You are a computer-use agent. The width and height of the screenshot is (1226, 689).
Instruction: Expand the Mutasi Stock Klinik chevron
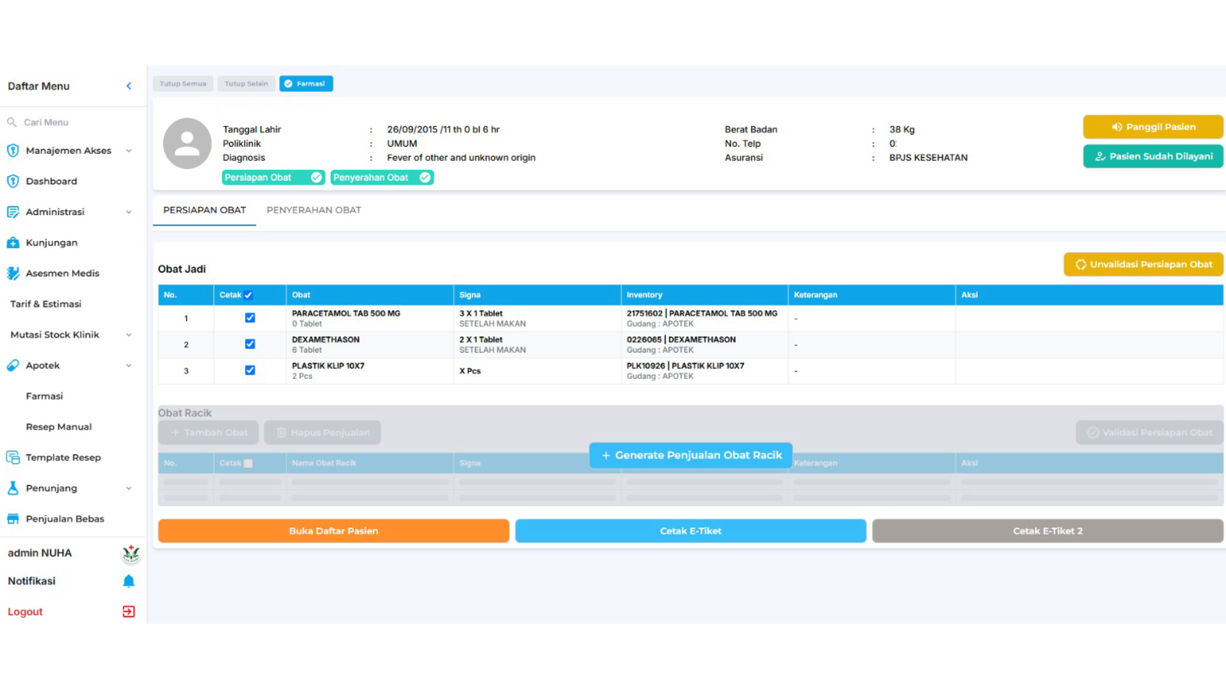[129, 335]
